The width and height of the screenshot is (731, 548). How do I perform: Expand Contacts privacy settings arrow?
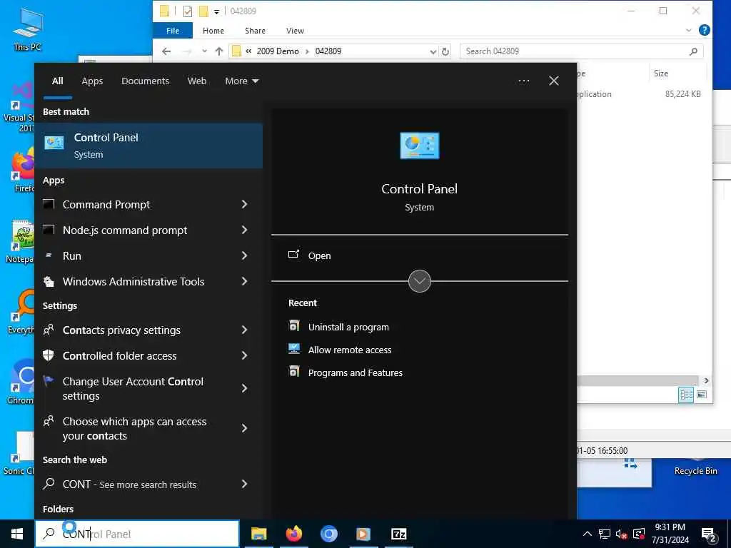[x=244, y=330]
